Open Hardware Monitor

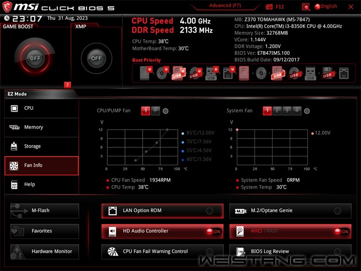click(45, 252)
